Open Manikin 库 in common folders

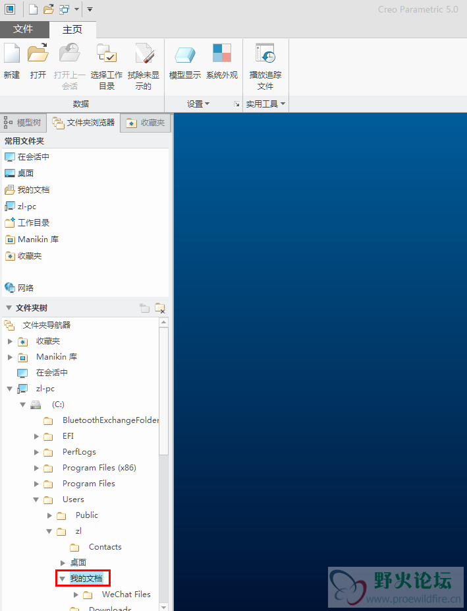(x=32, y=240)
